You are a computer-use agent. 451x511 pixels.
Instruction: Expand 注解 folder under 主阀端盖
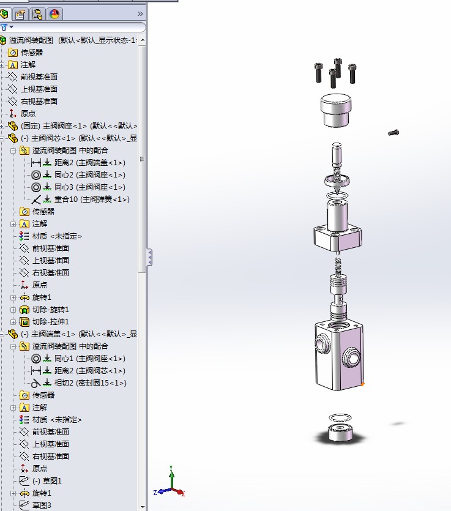click(x=13, y=408)
